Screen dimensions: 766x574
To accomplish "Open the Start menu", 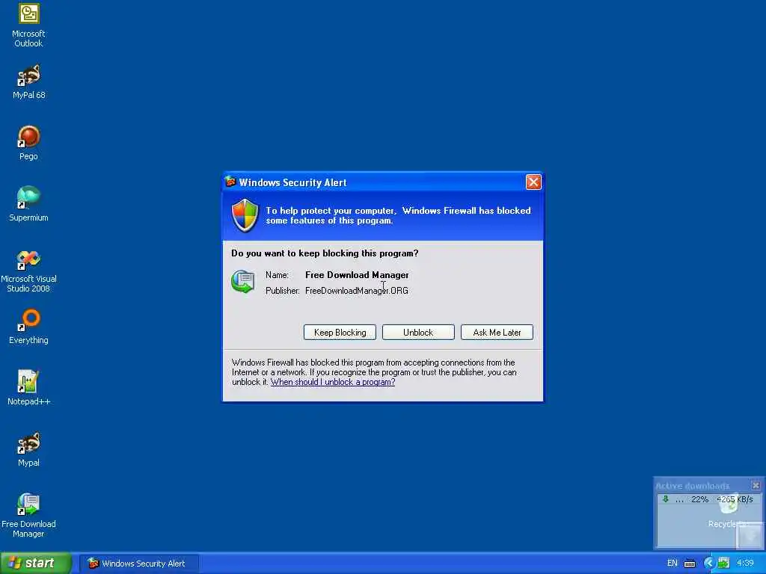I will tap(36, 563).
